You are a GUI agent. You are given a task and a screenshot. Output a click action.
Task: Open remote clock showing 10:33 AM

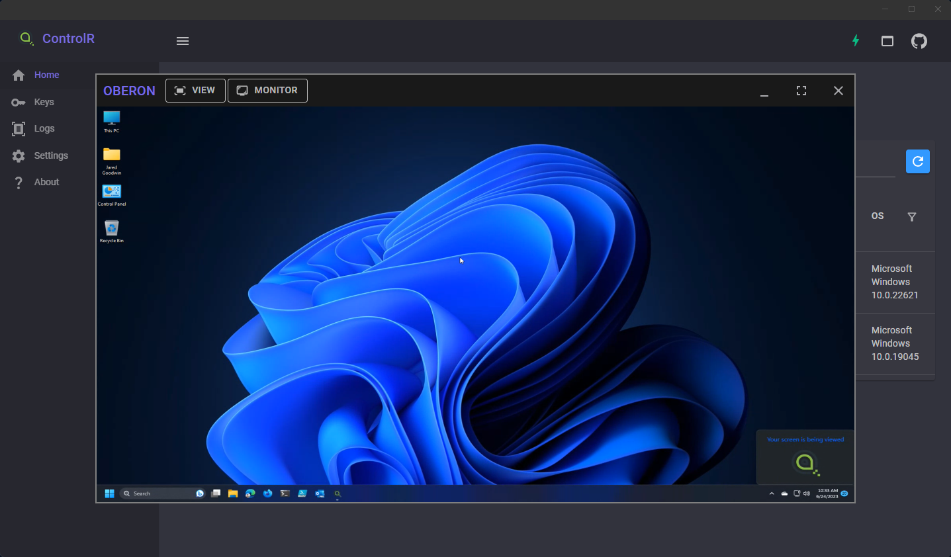[827, 493]
